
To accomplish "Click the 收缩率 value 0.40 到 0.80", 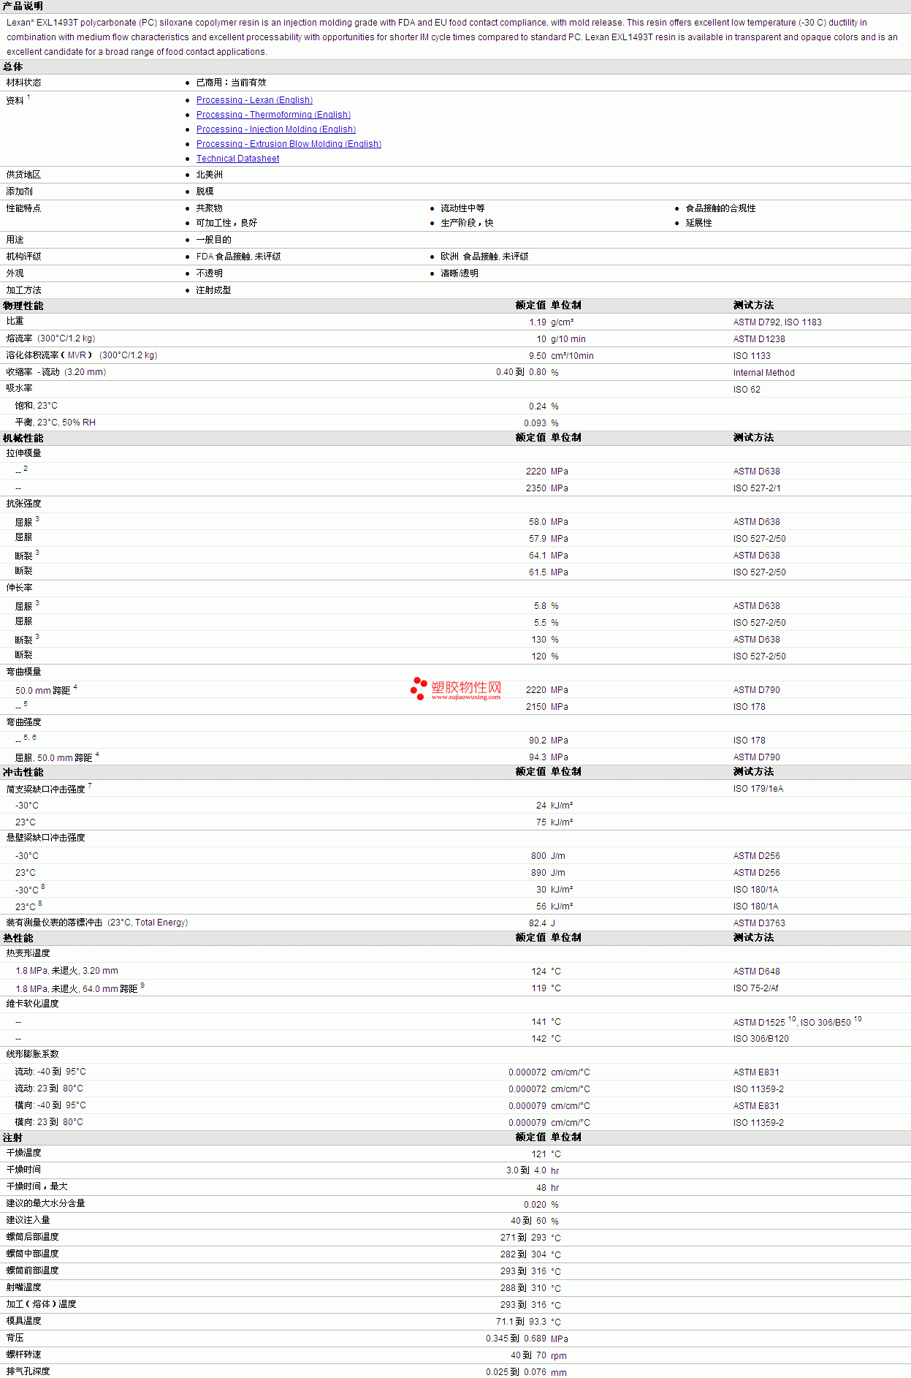I will click(521, 373).
